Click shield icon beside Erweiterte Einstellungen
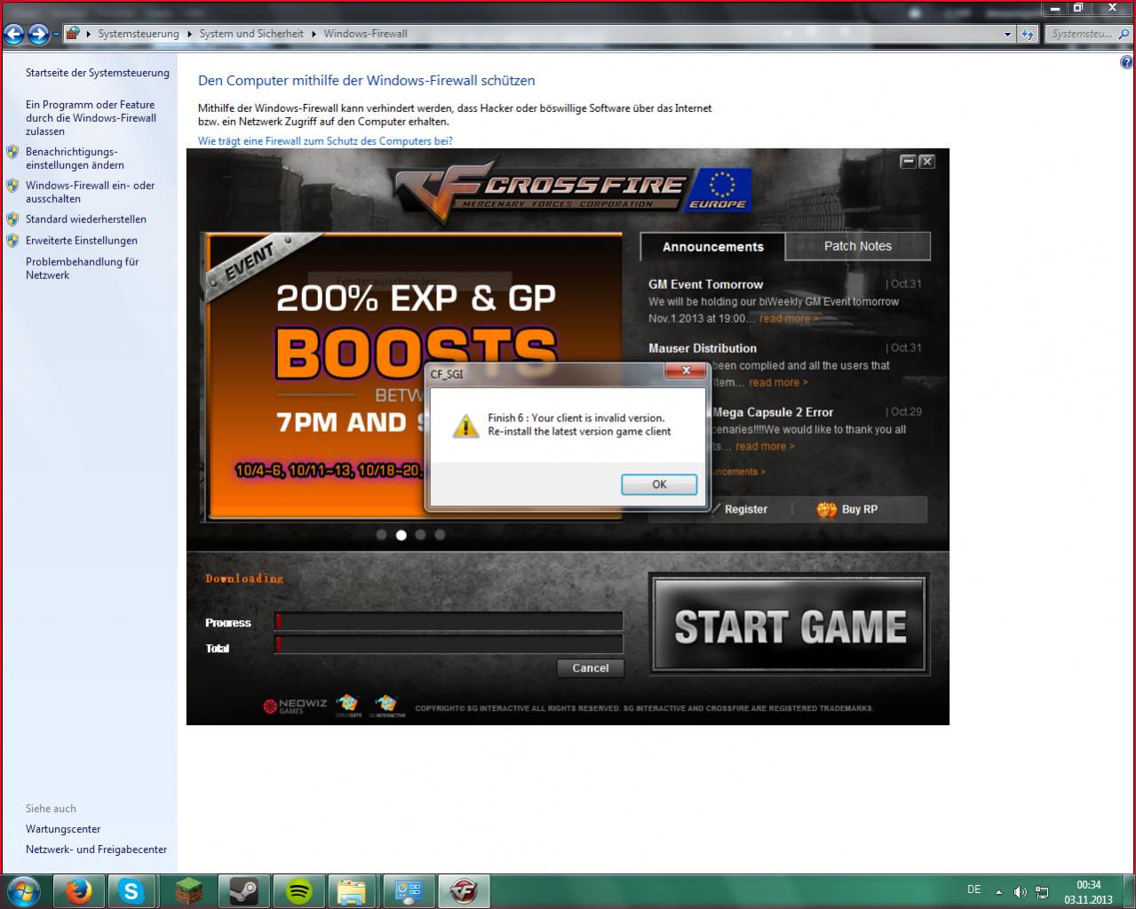This screenshot has height=909, width=1136. click(x=12, y=241)
